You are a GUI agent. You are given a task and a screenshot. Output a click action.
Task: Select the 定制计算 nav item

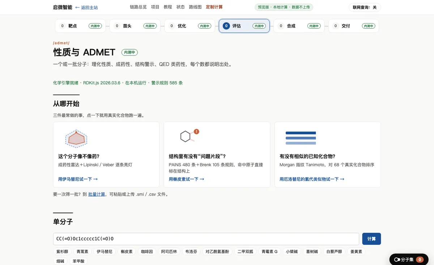214,7
